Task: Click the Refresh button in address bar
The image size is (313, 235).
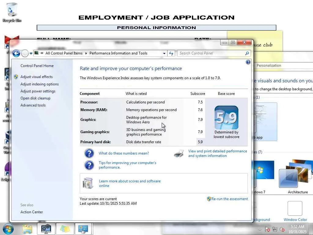Action: pos(171,53)
